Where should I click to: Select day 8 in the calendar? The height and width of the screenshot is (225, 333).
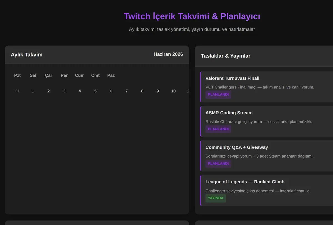click(142, 91)
